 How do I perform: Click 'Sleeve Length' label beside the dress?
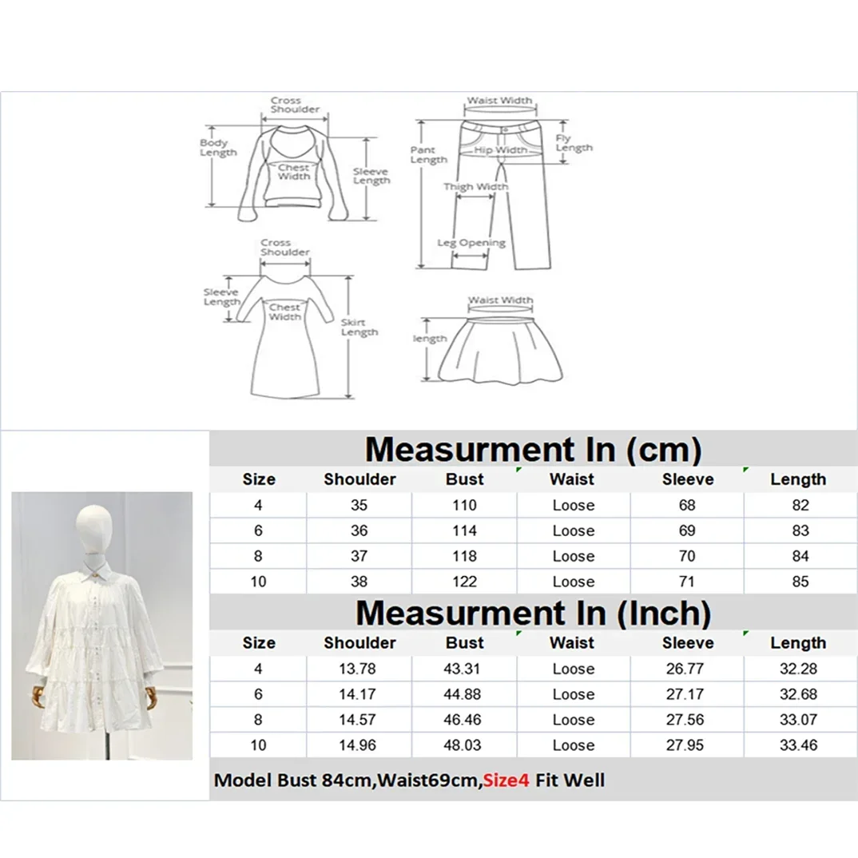tap(221, 297)
